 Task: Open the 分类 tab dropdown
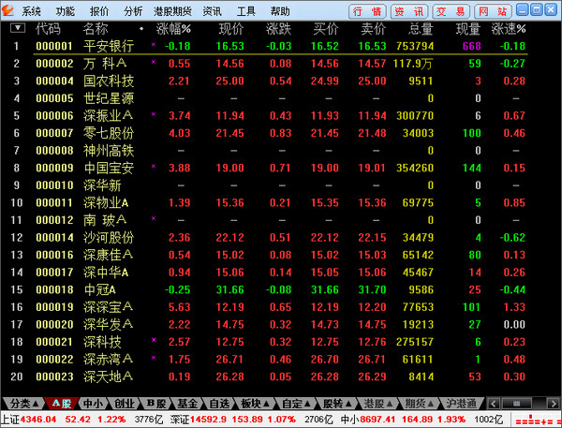click(23, 404)
